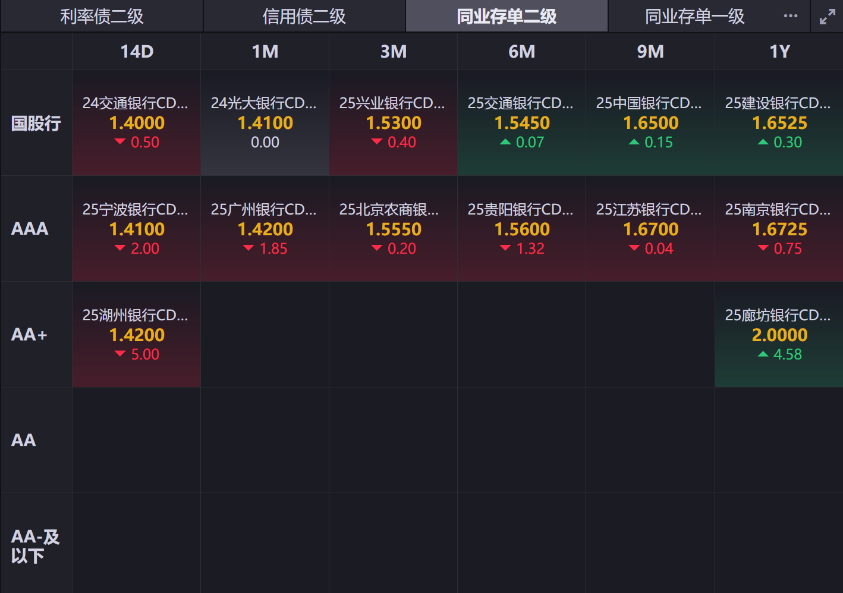
Task: Open 24光大银行CD cell at 1.4100
Action: pyautogui.click(x=265, y=123)
